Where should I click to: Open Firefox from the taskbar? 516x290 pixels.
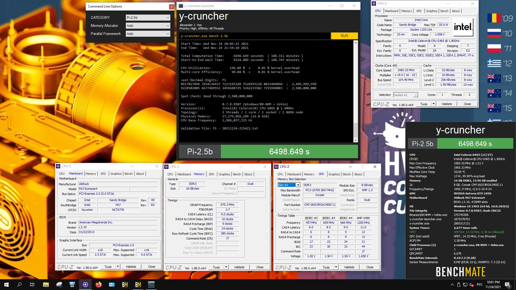tap(99, 285)
